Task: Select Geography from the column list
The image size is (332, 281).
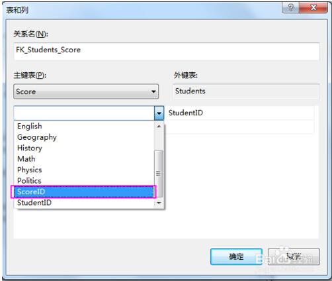Action: pos(84,137)
